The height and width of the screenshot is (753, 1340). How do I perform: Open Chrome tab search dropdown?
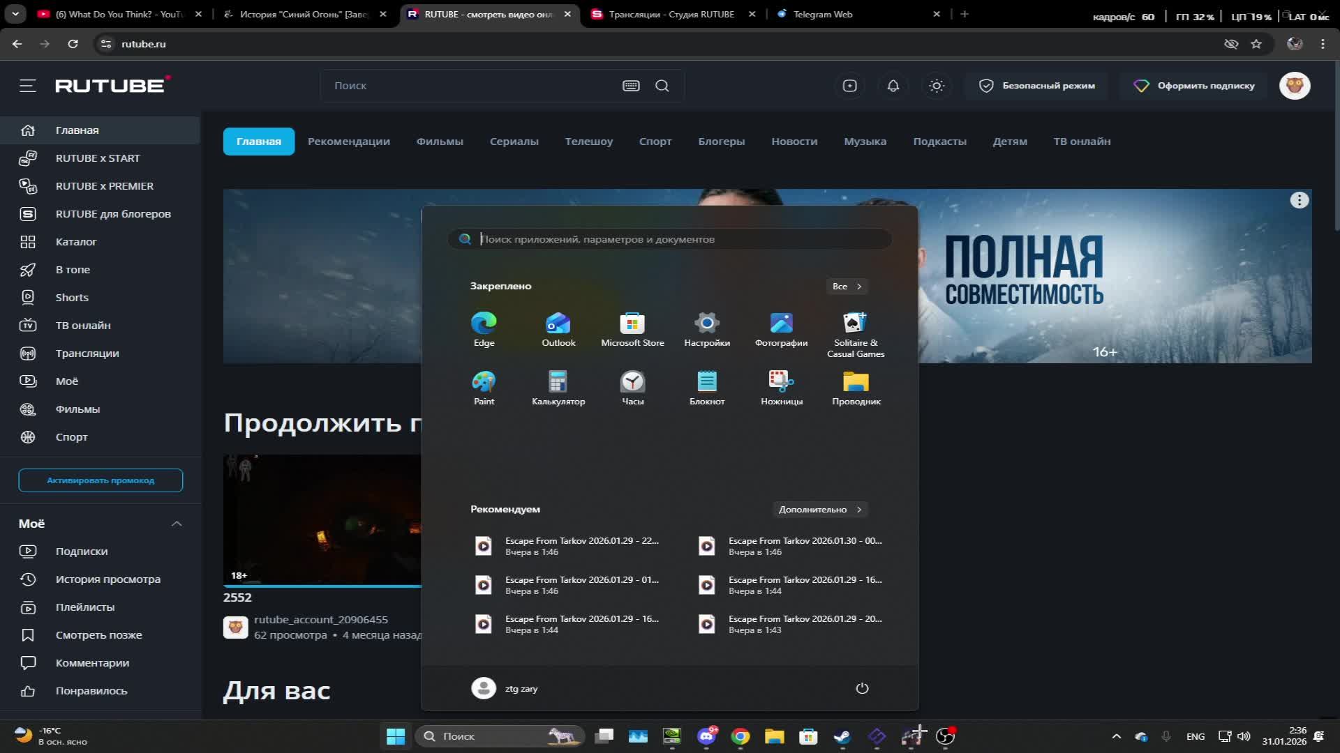15,14
